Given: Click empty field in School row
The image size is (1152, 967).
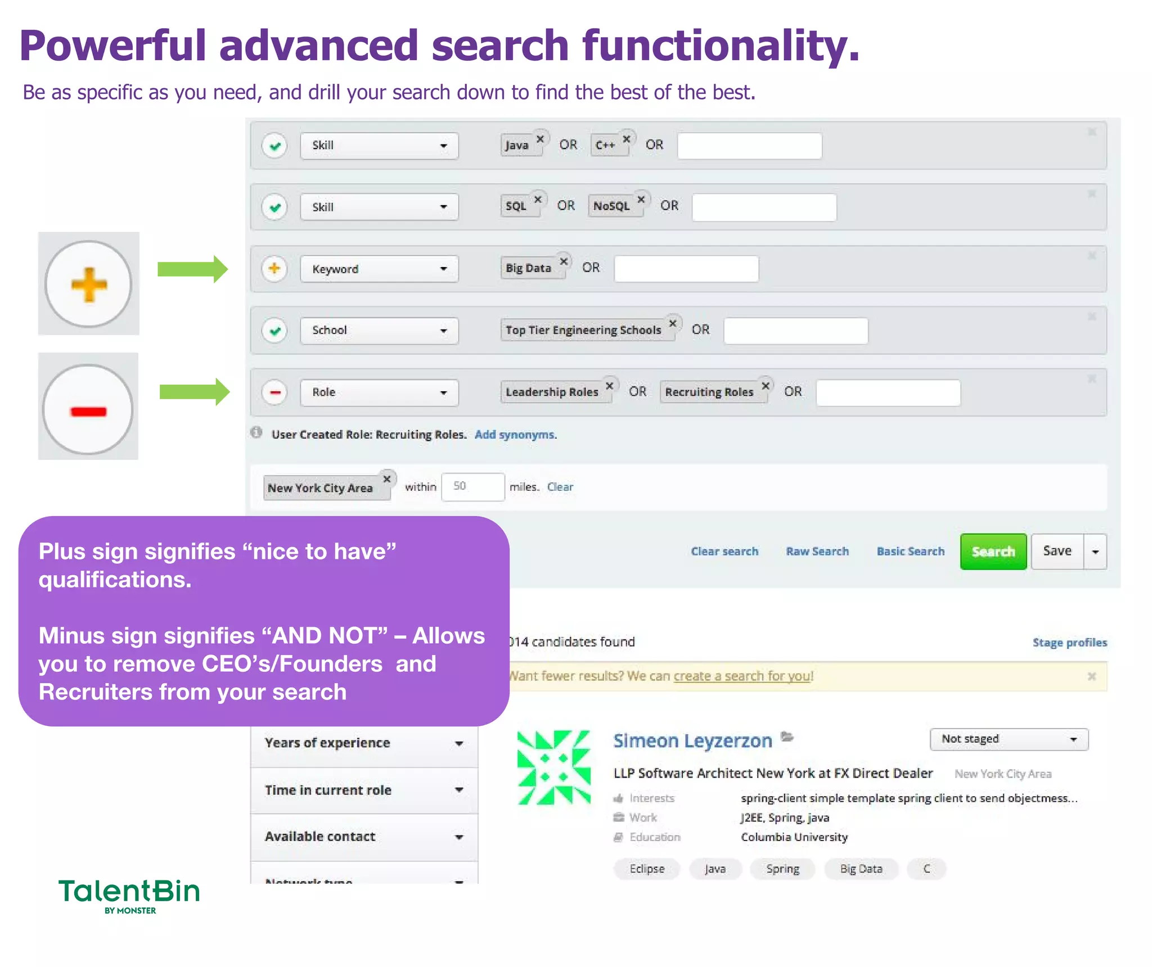Looking at the screenshot, I should [796, 331].
